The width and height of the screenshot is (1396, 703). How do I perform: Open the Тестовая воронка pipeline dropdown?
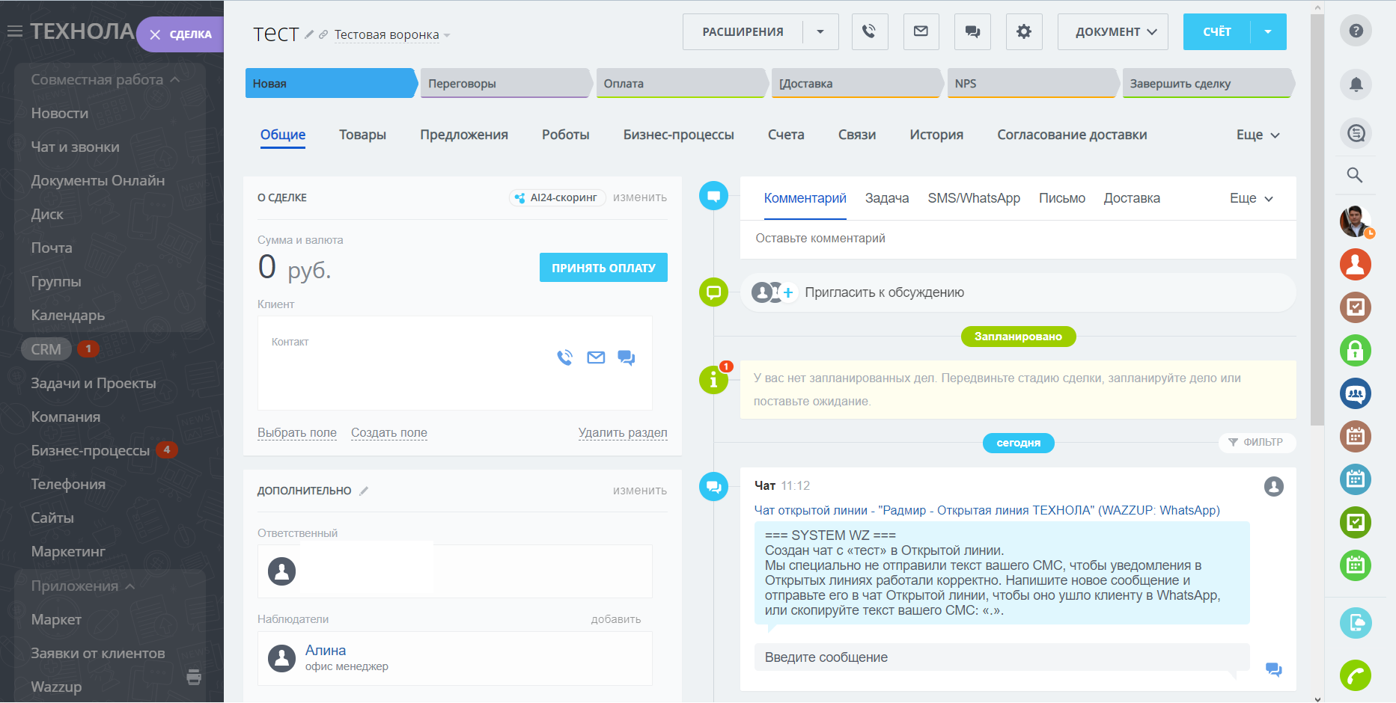tap(391, 35)
